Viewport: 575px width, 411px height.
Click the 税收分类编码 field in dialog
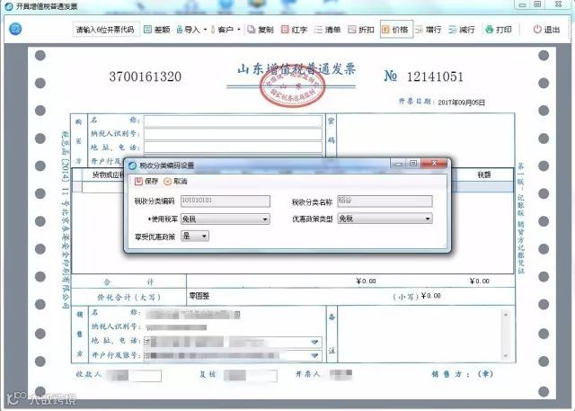point(226,201)
